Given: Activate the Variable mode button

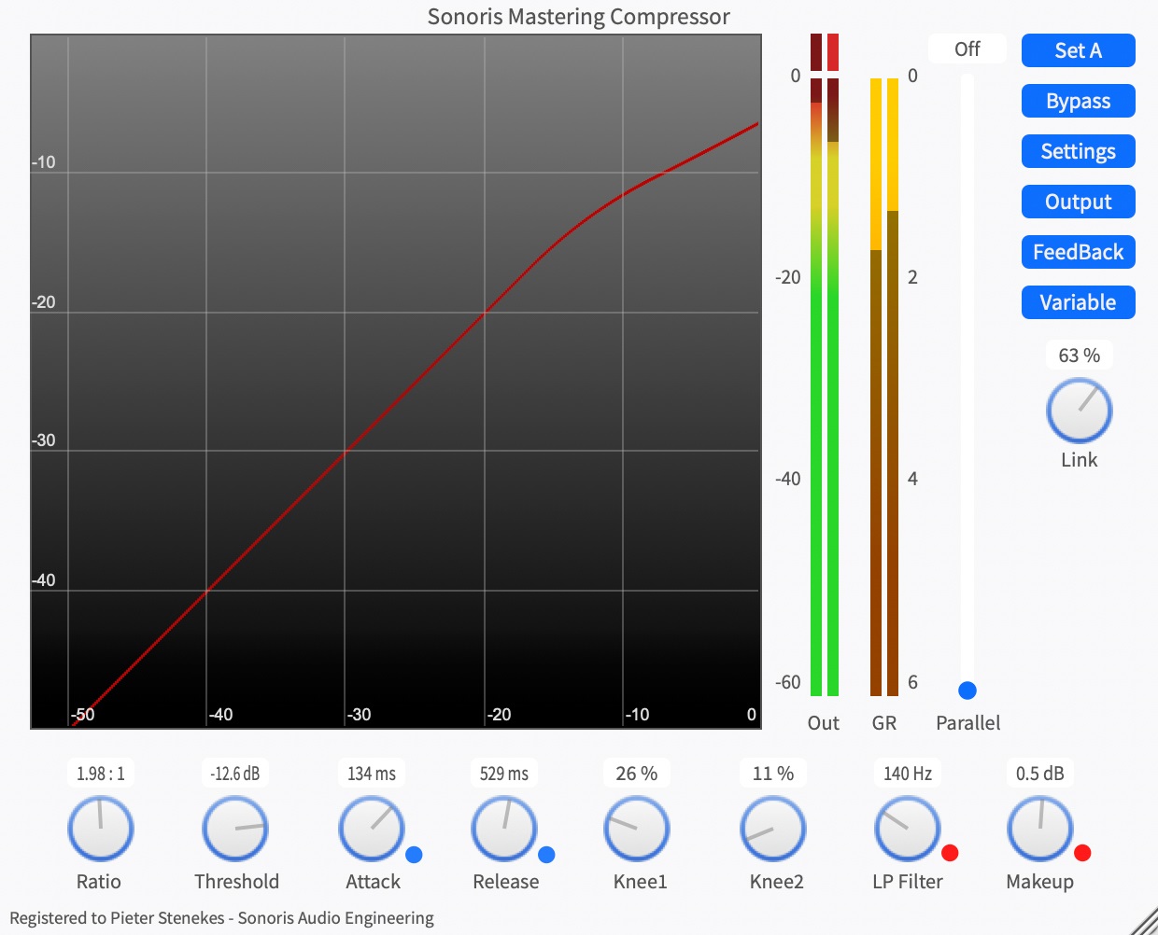Looking at the screenshot, I should click(x=1078, y=302).
